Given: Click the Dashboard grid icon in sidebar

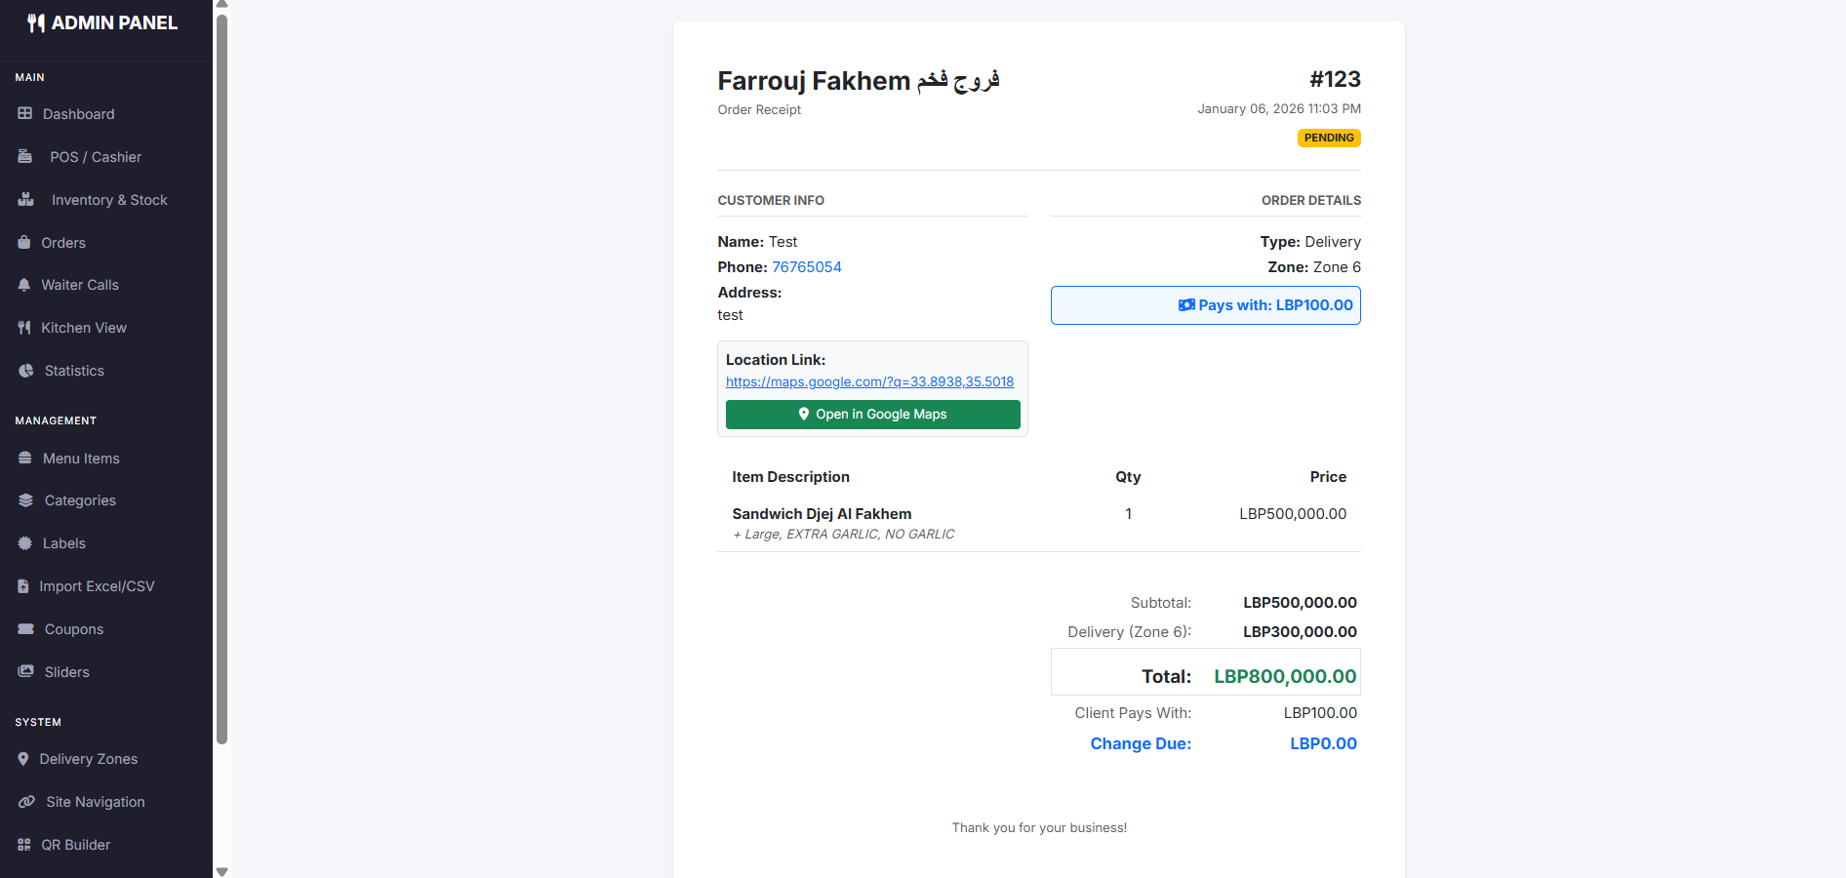Looking at the screenshot, I should [x=25, y=114].
